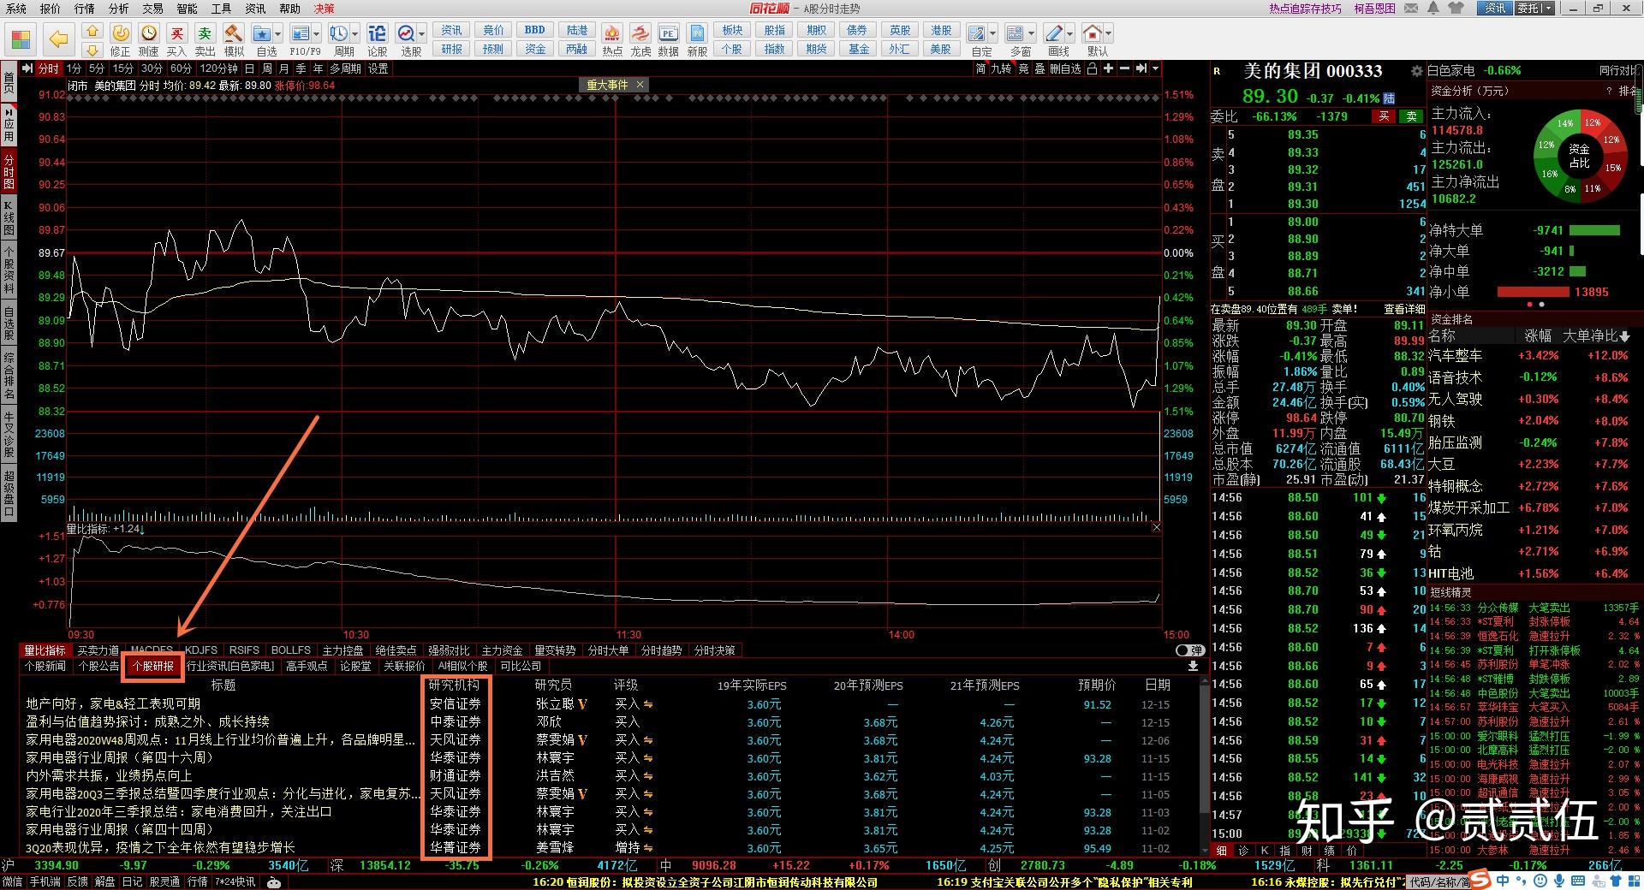Image resolution: width=1644 pixels, height=890 pixels.
Task: Click the 研报 toolbar button
Action: [x=452, y=49]
